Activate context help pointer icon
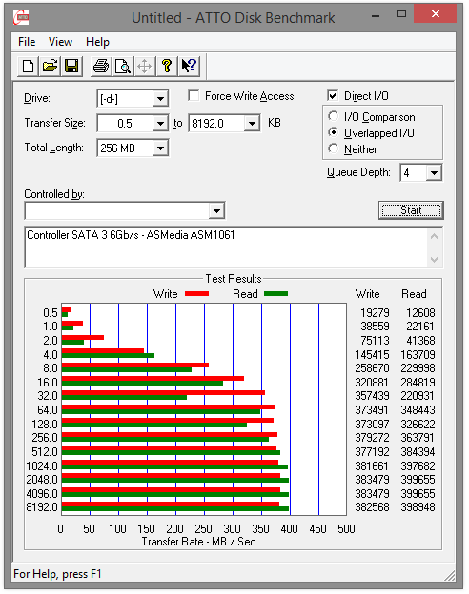Viewport: 469px width, 594px height. pyautogui.click(x=189, y=67)
